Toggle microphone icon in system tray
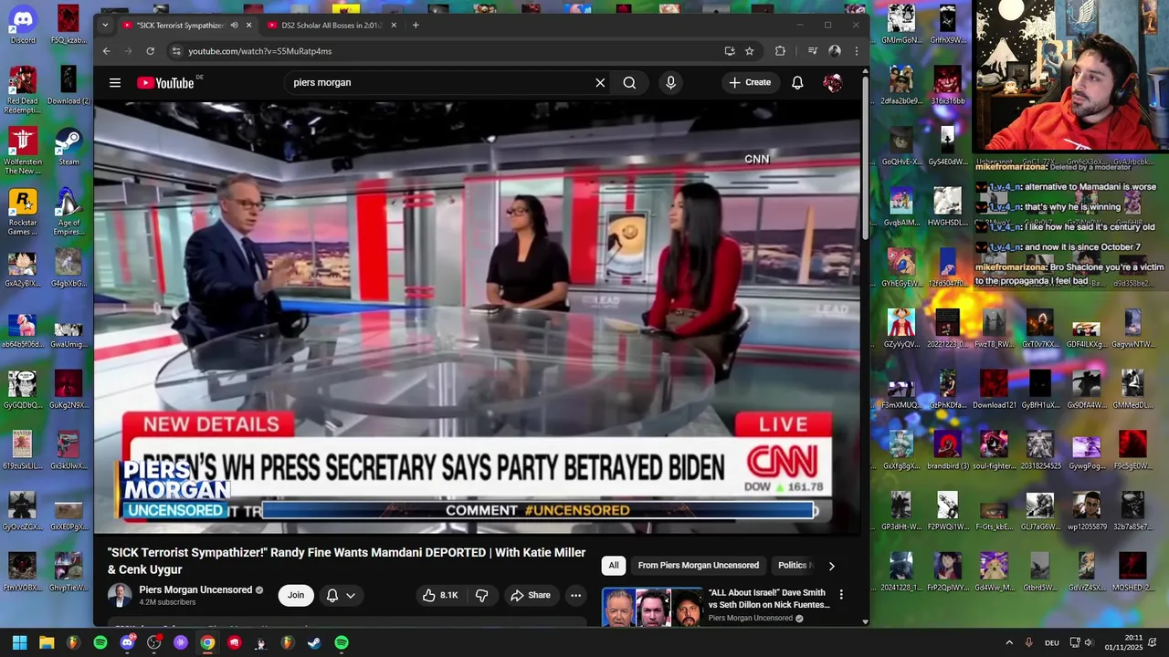The height and width of the screenshot is (657, 1169). (1029, 642)
